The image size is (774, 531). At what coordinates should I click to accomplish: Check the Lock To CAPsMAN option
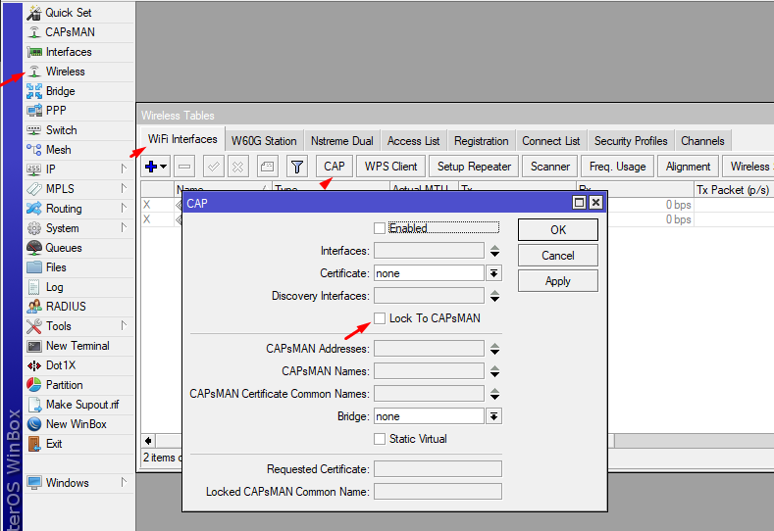pos(380,318)
